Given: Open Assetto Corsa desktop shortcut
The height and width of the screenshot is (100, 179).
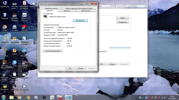Looking at the screenshot, I should point(24,64).
